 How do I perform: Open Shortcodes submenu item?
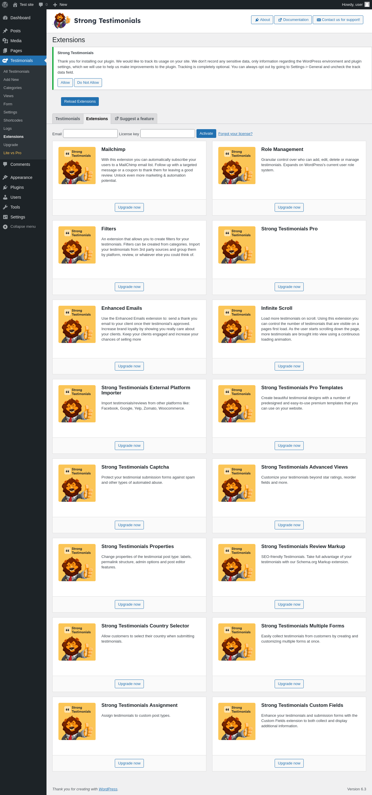pos(13,120)
